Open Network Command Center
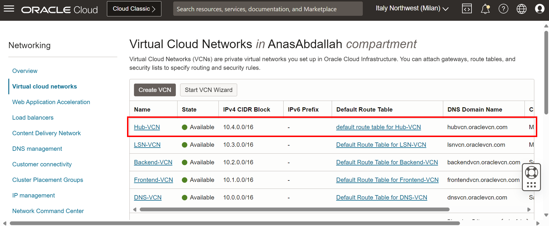The width and height of the screenshot is (549, 226). [x=48, y=211]
